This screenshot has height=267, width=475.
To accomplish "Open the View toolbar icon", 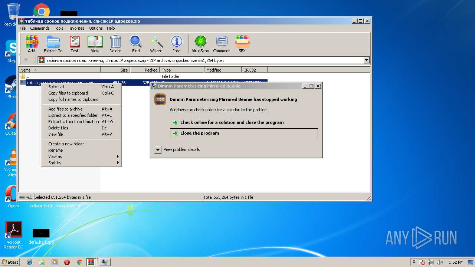I will (95, 44).
